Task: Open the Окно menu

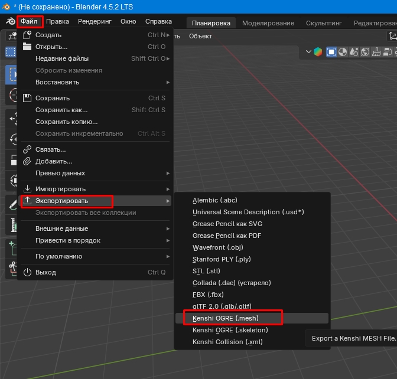Action: 128,21
